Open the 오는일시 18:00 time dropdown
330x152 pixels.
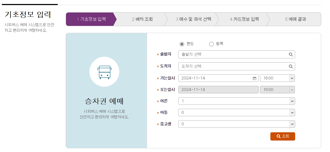(x=277, y=90)
